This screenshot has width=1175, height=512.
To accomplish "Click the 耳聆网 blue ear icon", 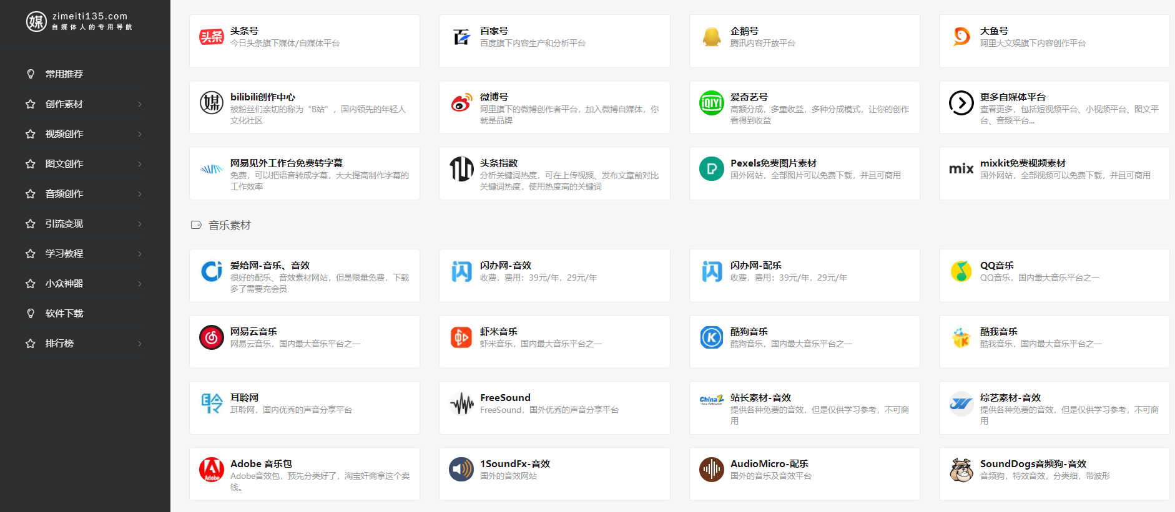I will (x=212, y=403).
